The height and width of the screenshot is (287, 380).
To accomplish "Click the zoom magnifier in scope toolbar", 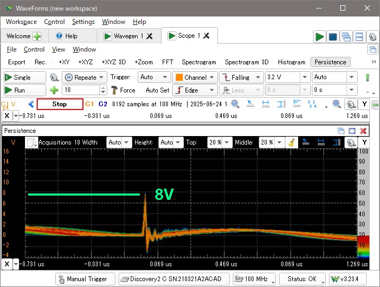I will pyautogui.click(x=235, y=104).
